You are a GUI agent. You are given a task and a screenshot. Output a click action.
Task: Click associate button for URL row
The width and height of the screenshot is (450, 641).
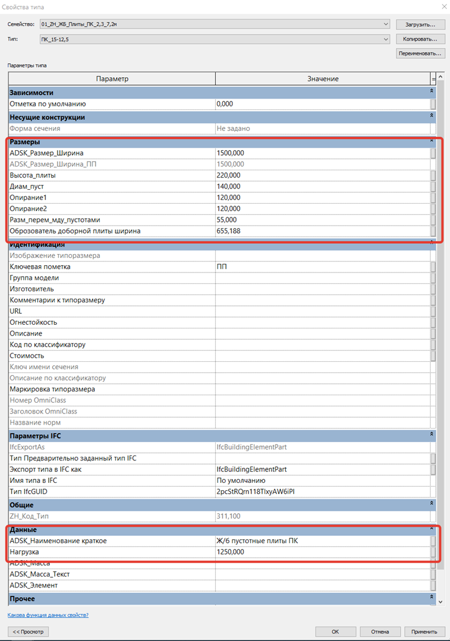tap(433, 311)
